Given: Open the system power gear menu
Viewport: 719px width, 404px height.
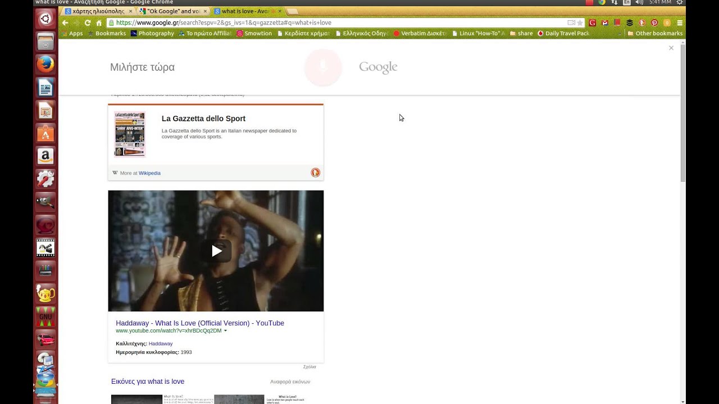Looking at the screenshot, I should point(680,3).
